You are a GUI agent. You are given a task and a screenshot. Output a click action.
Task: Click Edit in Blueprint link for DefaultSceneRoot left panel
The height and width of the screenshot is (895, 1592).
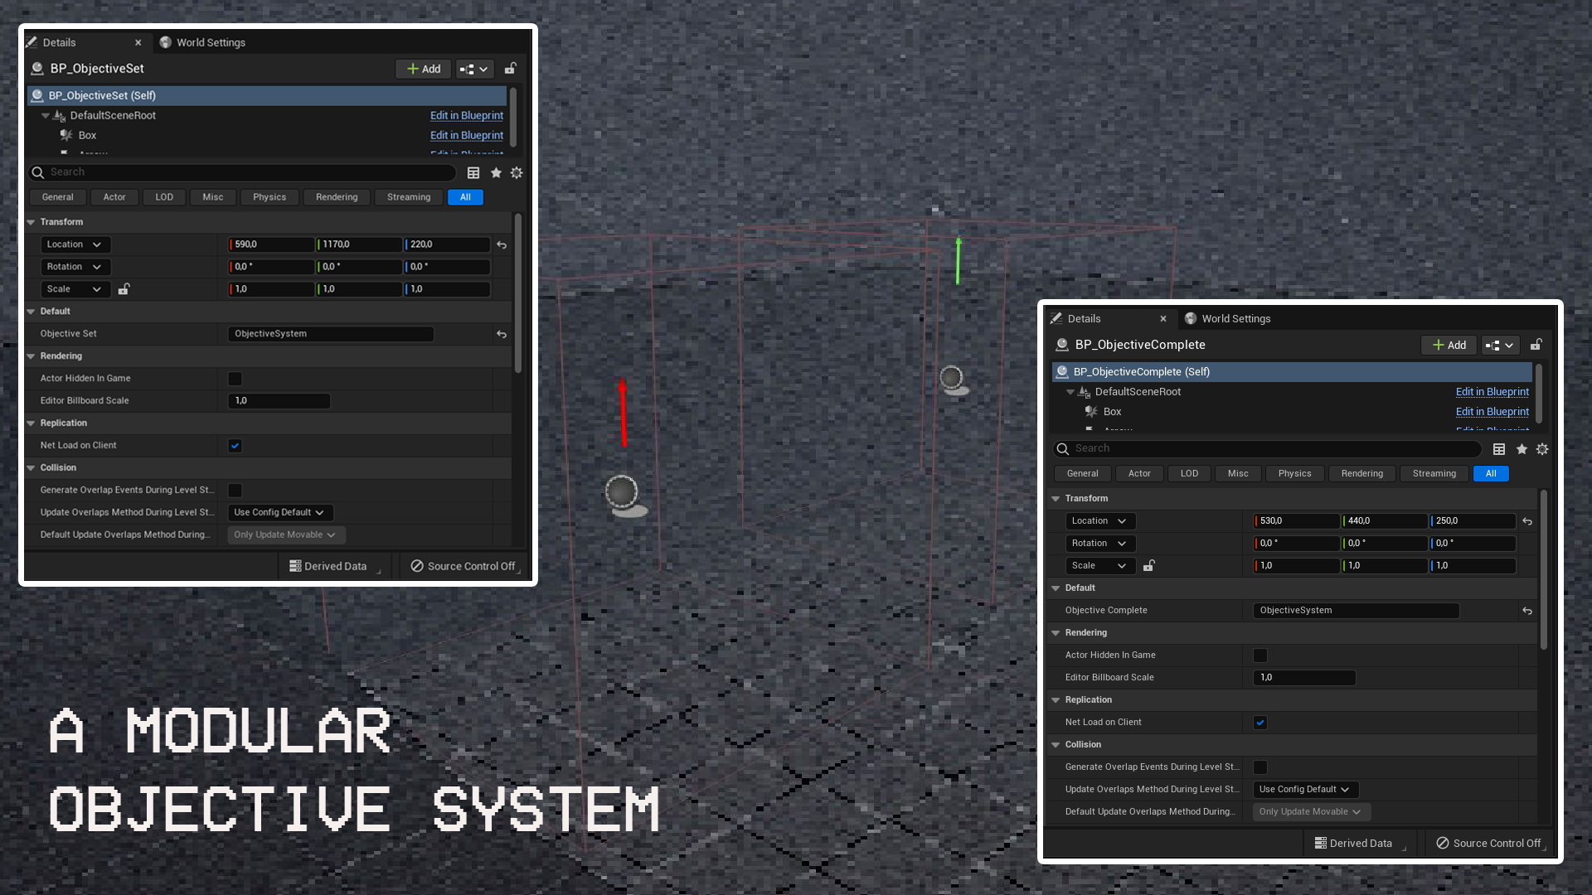tap(466, 115)
